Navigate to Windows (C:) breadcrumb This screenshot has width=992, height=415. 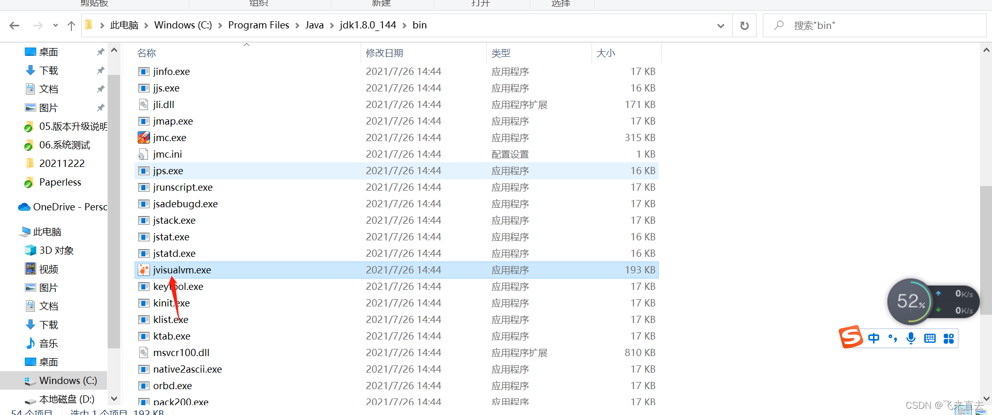[183, 25]
